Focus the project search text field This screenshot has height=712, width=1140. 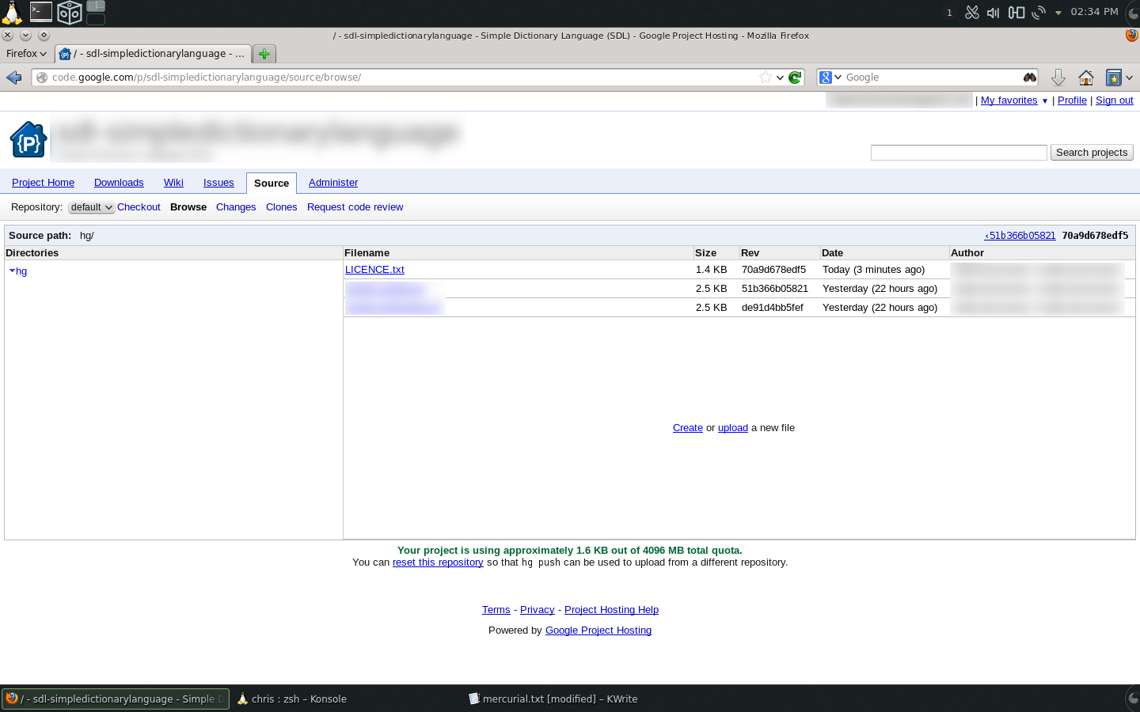(x=959, y=153)
